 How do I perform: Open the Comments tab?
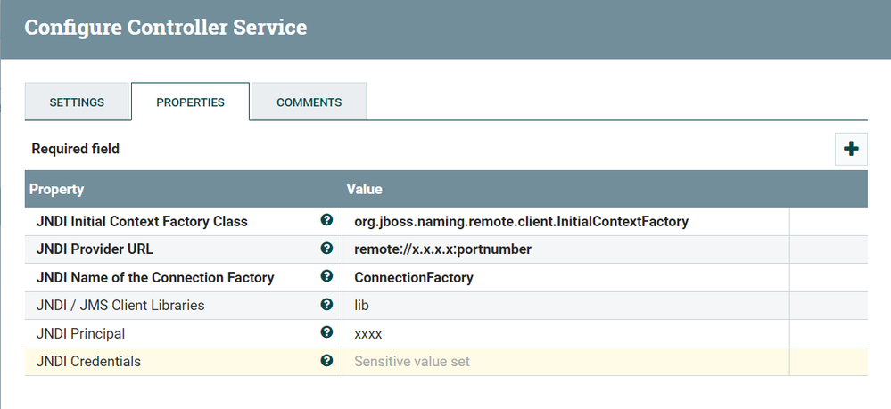pos(309,102)
